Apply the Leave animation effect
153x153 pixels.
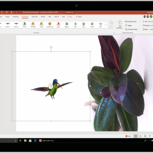58,25
